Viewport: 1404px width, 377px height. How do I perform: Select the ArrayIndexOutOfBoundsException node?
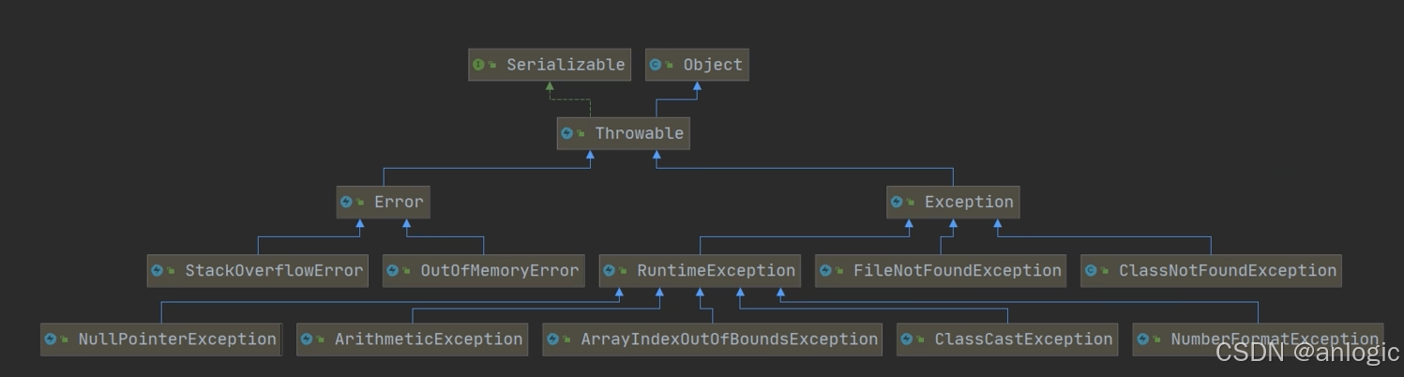coord(713,339)
